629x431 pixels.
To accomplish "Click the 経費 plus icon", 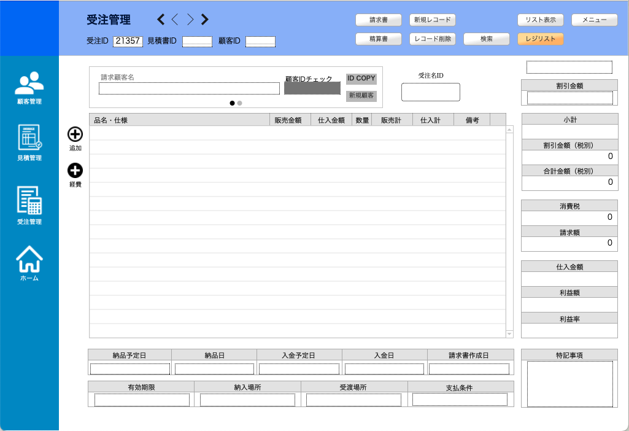I will (75, 171).
